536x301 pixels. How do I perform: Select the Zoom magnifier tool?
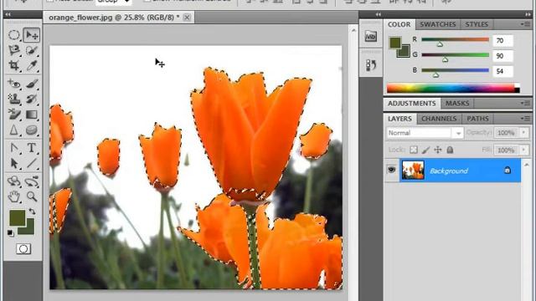[32, 196]
